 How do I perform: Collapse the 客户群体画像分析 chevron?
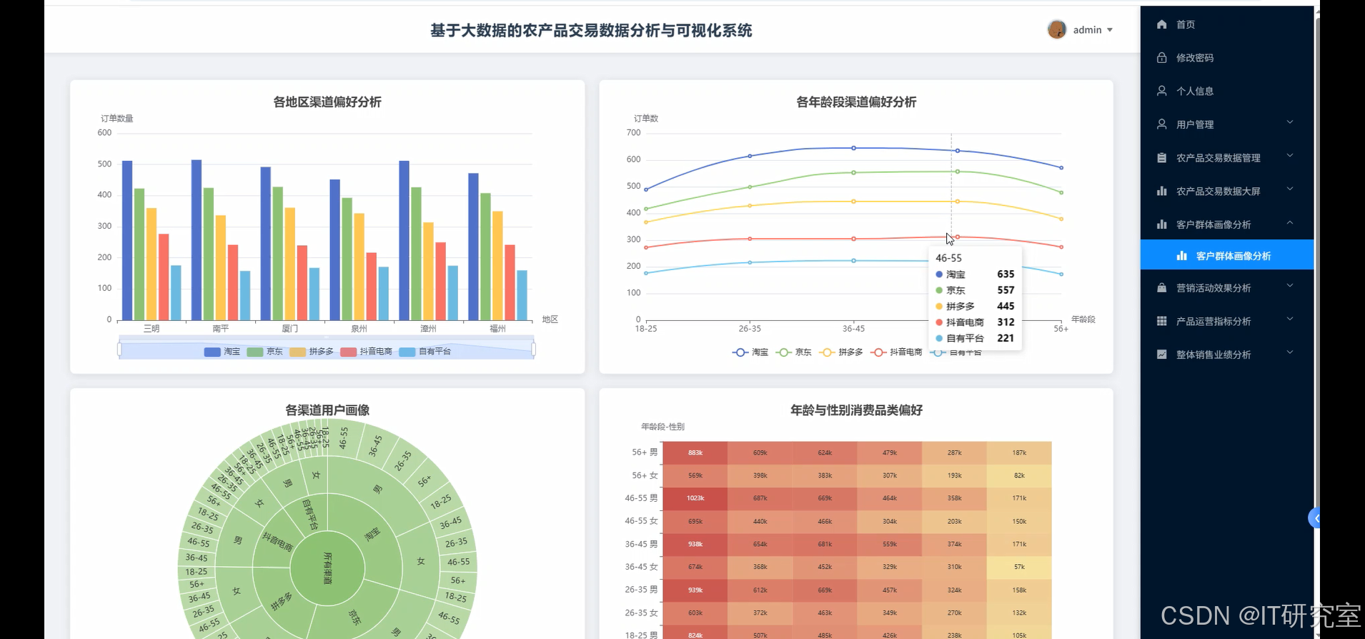click(x=1290, y=222)
